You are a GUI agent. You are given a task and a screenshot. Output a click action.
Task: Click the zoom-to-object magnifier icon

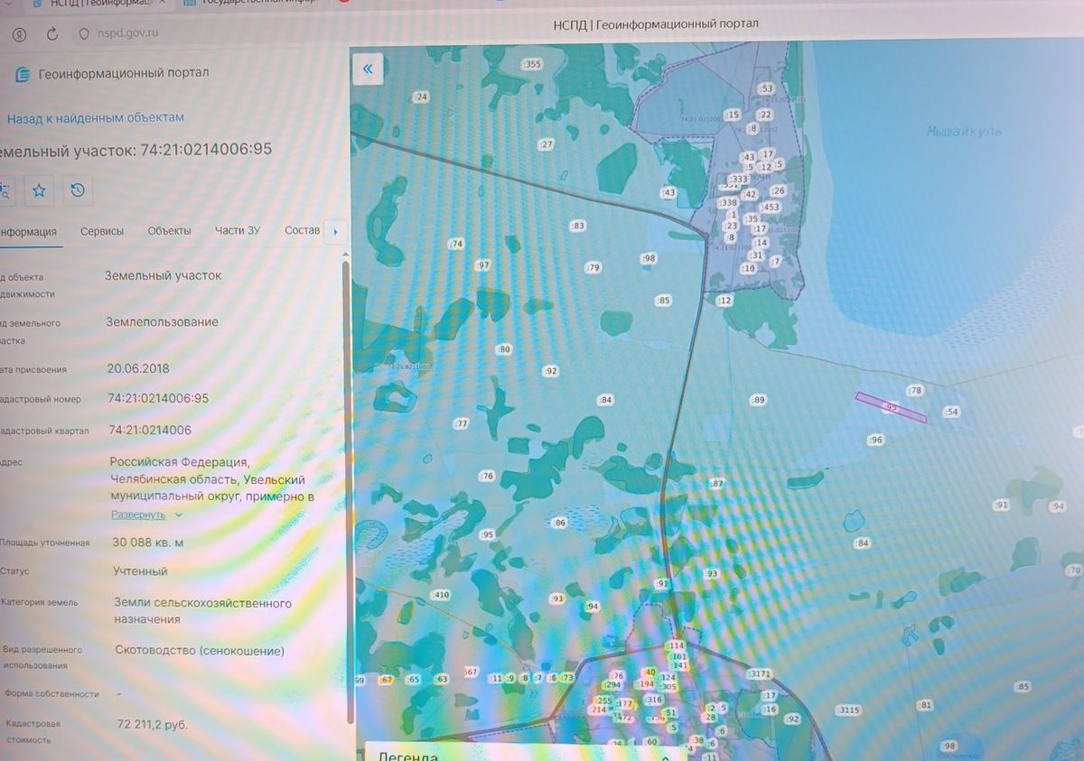[x=5, y=190]
